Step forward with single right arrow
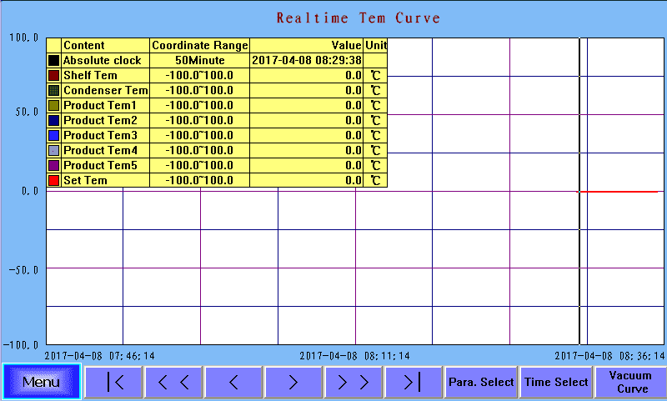Viewport: 667px width, 401px height. [293, 382]
